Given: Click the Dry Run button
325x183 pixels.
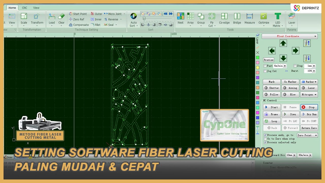Looking at the screenshot, I should point(309,114).
